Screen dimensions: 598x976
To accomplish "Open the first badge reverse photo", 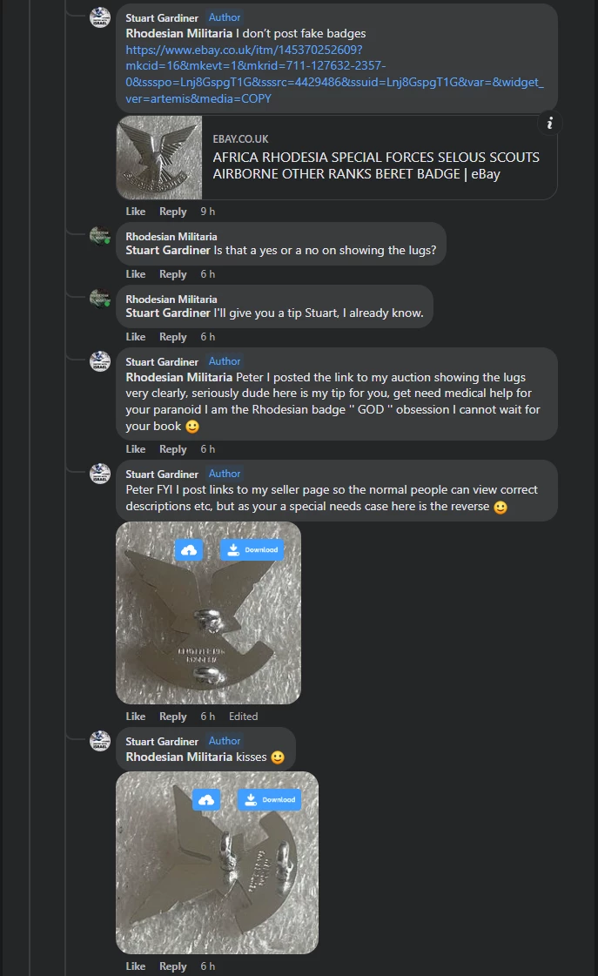I will click(209, 627).
